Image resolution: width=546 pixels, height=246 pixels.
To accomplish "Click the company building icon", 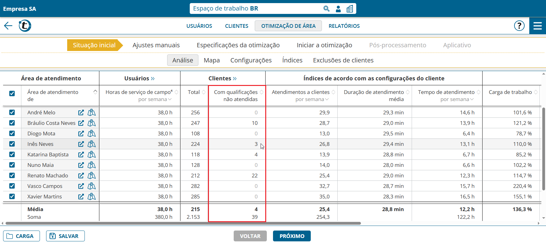I will 350,9.
